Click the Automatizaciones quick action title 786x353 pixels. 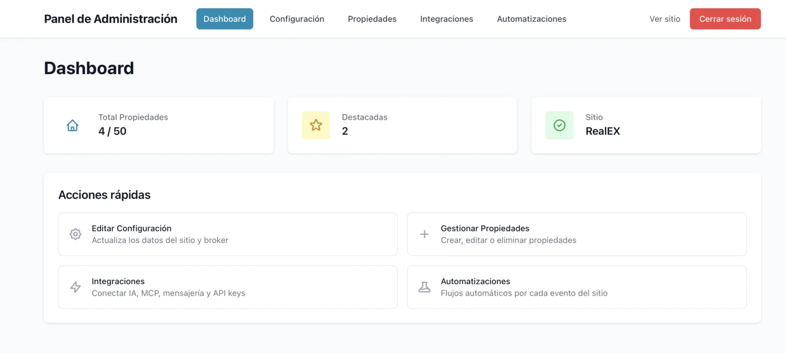pos(475,281)
